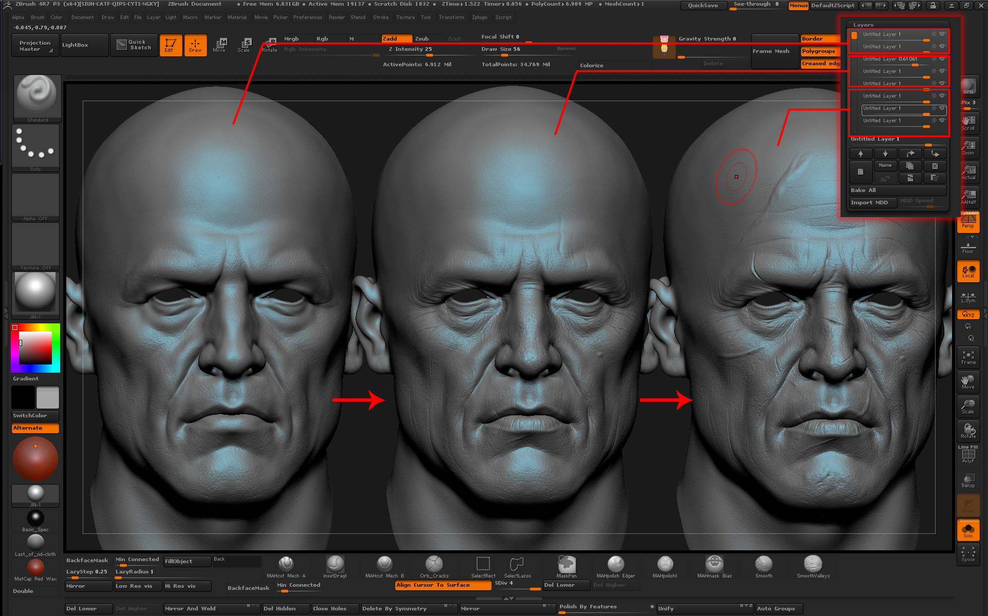988x616 pixels.
Task: Click the bottom shelf divider expander arrows
Action: click(509, 599)
